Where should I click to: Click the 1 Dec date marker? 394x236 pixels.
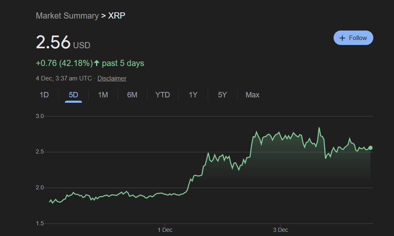click(165, 230)
